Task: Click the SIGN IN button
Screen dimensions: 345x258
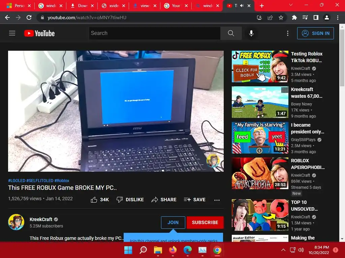Action: [315, 33]
